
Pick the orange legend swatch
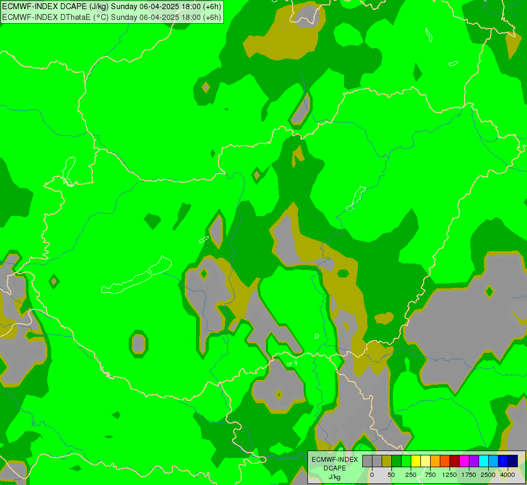(x=435, y=461)
